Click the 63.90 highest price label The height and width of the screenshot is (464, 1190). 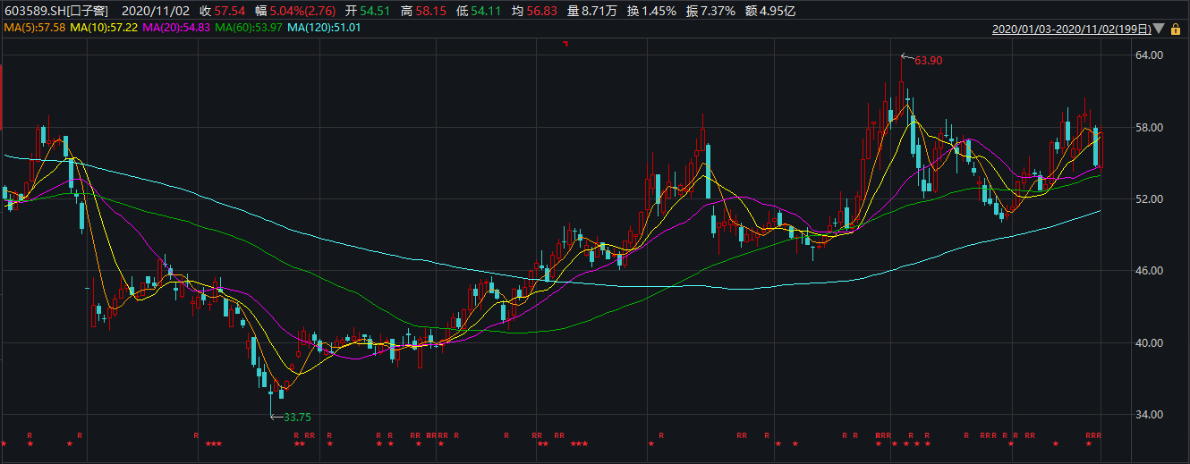coord(928,60)
